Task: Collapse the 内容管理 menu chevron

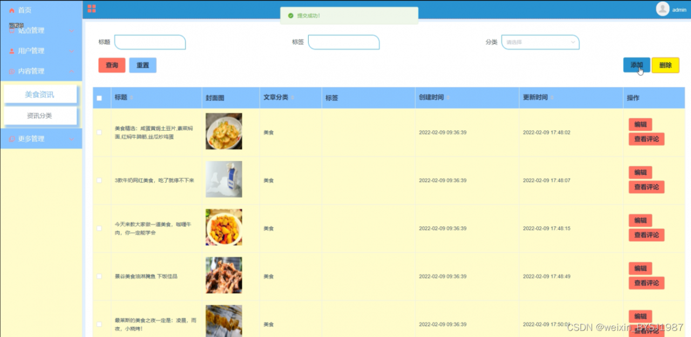Action: click(71, 71)
